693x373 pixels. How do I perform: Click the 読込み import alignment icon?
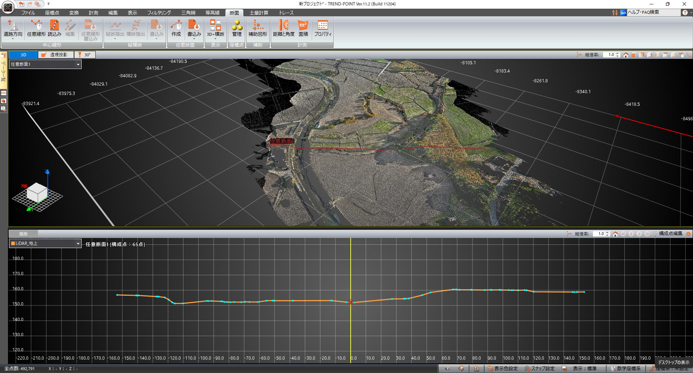55,28
